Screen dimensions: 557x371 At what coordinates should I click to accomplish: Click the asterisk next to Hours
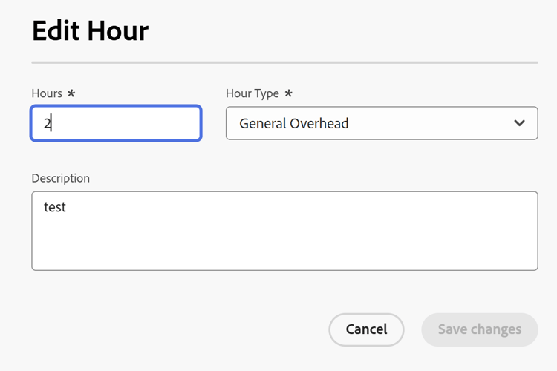coord(71,94)
